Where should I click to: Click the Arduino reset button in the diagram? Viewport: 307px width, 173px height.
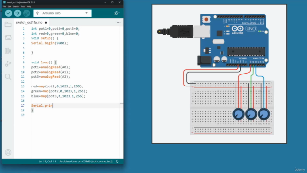pos(206,19)
